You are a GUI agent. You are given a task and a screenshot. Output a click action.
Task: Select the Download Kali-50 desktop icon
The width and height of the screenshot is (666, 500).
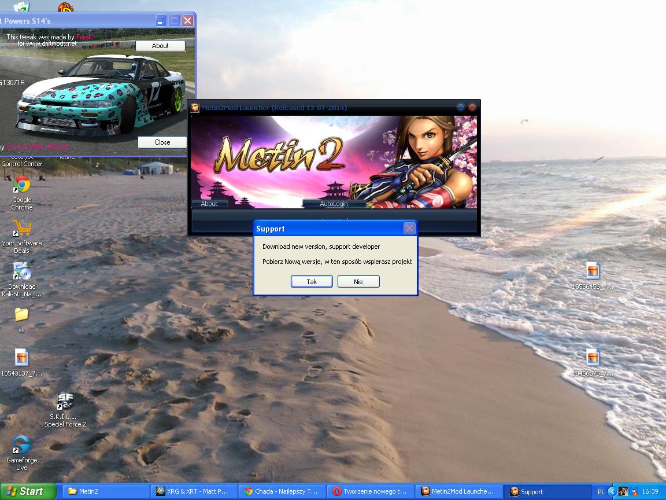coord(21,280)
